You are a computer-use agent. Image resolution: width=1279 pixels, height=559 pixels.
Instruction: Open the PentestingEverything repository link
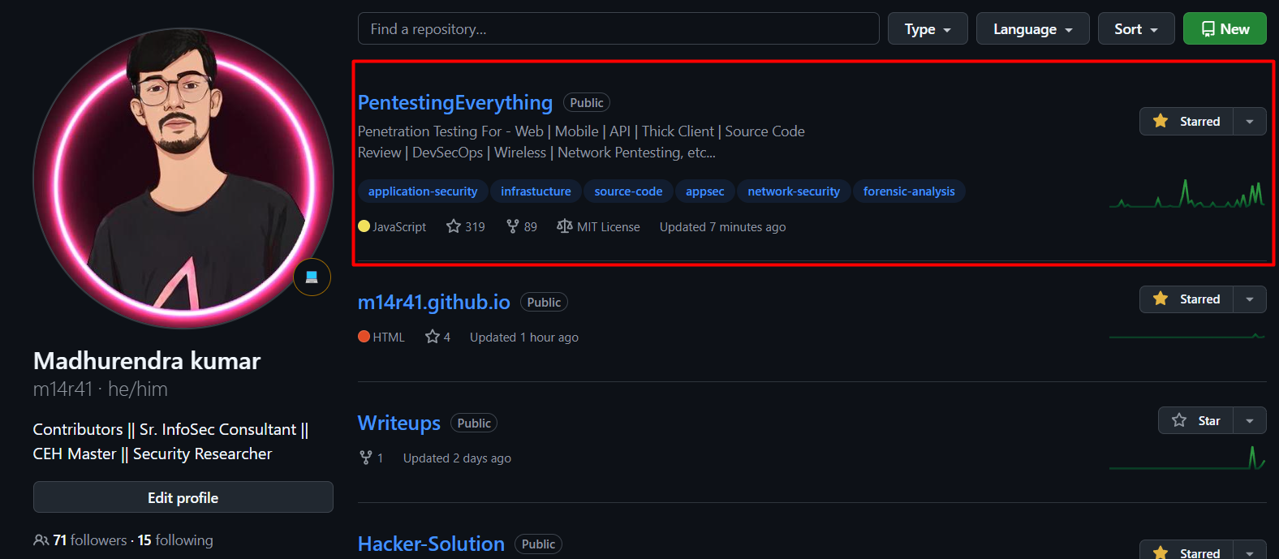455,102
